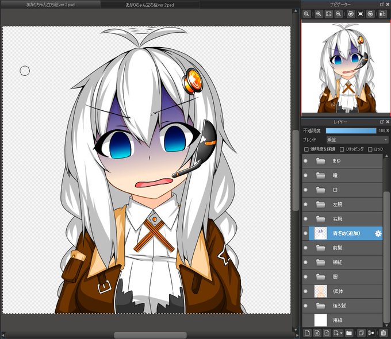This screenshot has width=391, height=339.
Task: Hide the 口 folder layer
Action: click(x=305, y=190)
